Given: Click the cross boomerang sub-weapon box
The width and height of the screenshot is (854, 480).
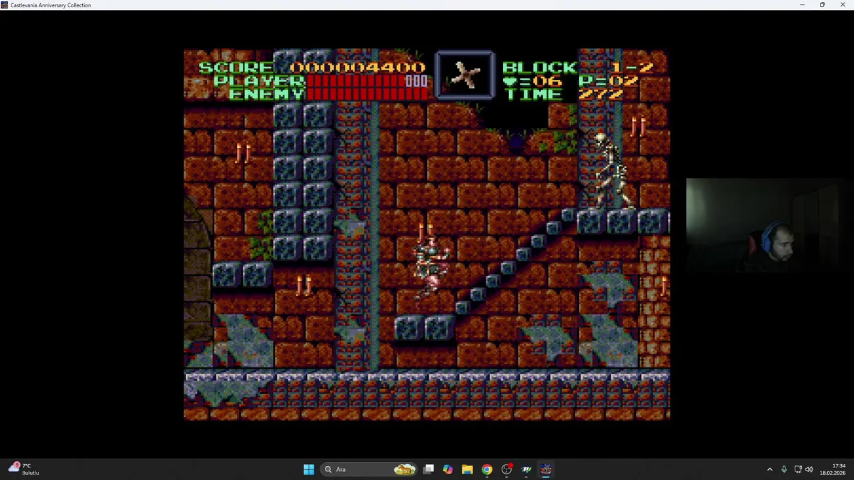Looking at the screenshot, I should coord(465,75).
